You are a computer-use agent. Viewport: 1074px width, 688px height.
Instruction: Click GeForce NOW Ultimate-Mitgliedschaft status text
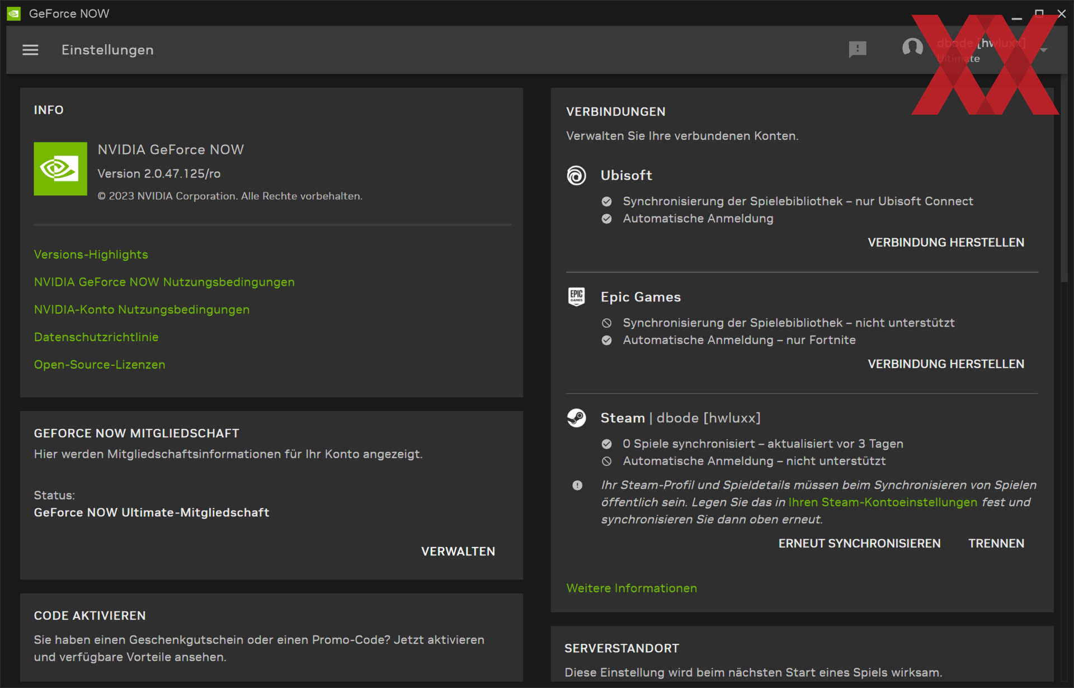[x=152, y=512]
